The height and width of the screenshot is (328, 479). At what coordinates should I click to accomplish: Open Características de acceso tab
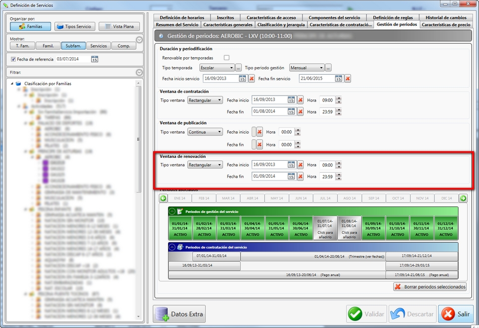point(271,18)
